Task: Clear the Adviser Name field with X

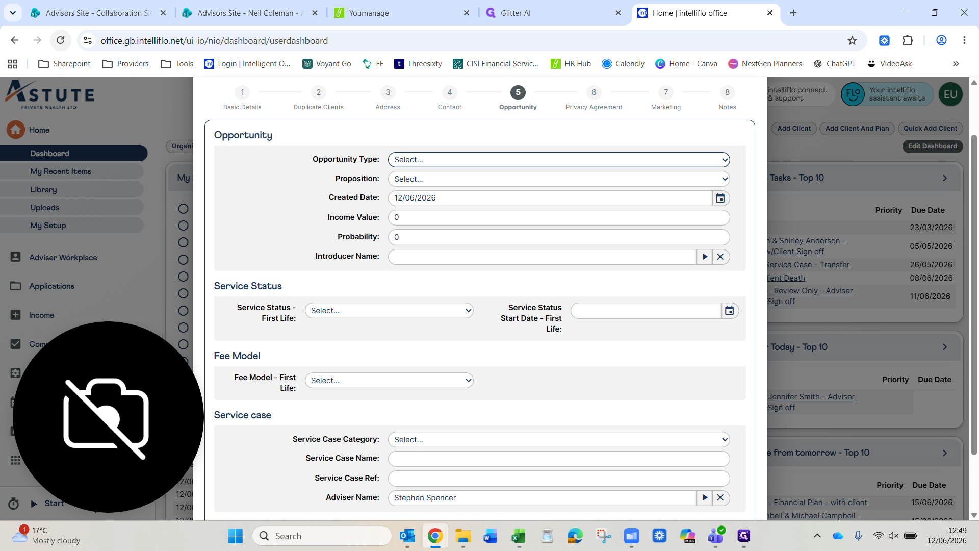Action: tap(720, 497)
